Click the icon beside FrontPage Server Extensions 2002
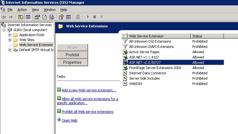This screenshot has width=238, height=134. coord(125,68)
